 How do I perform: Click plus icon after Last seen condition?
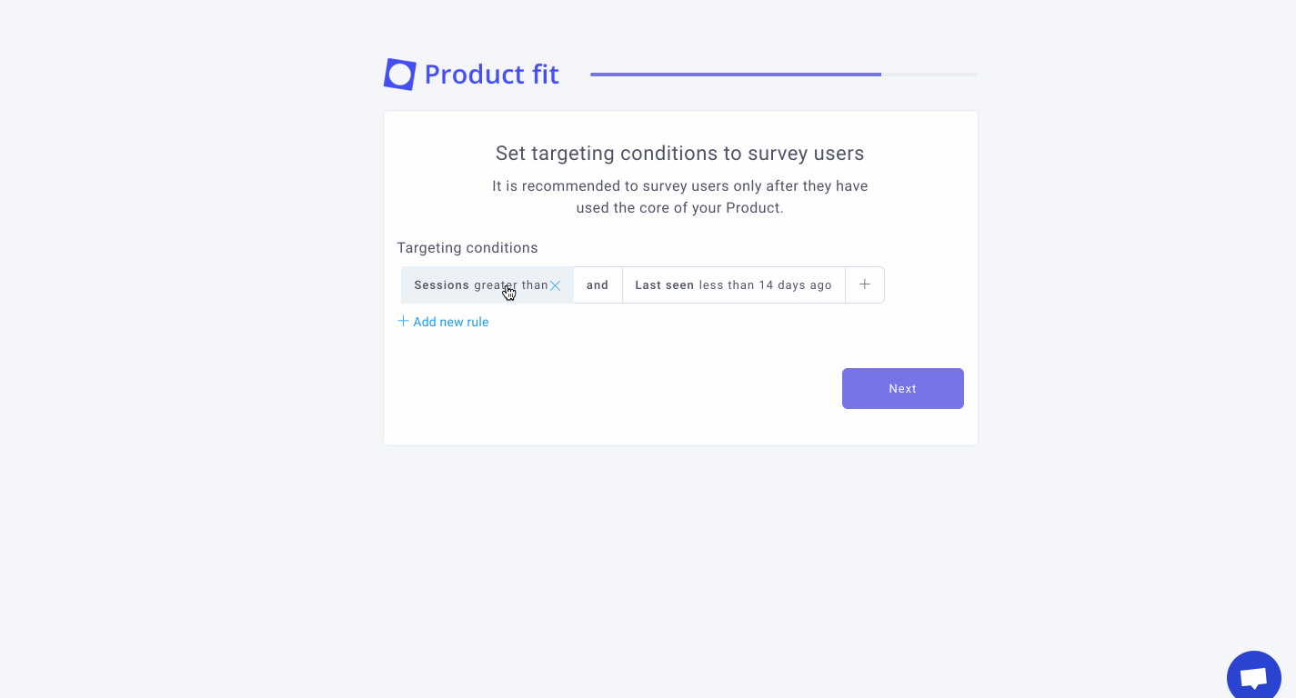pyautogui.click(x=865, y=284)
